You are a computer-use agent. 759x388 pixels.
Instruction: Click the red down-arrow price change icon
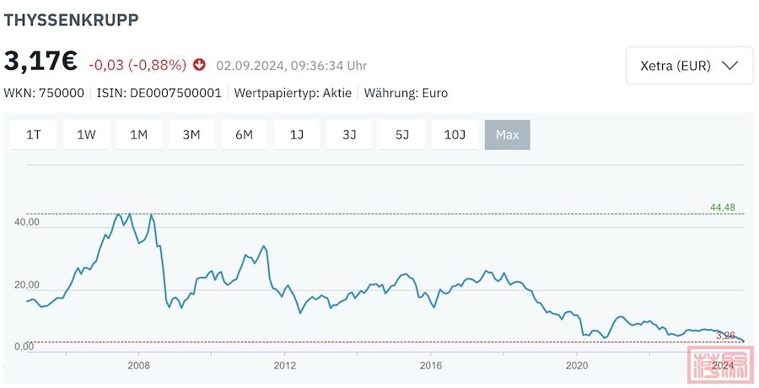199,65
